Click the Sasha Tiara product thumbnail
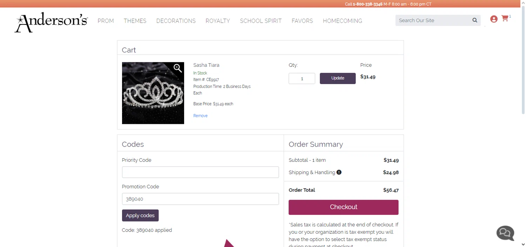The height and width of the screenshot is (247, 526). pyautogui.click(x=153, y=93)
